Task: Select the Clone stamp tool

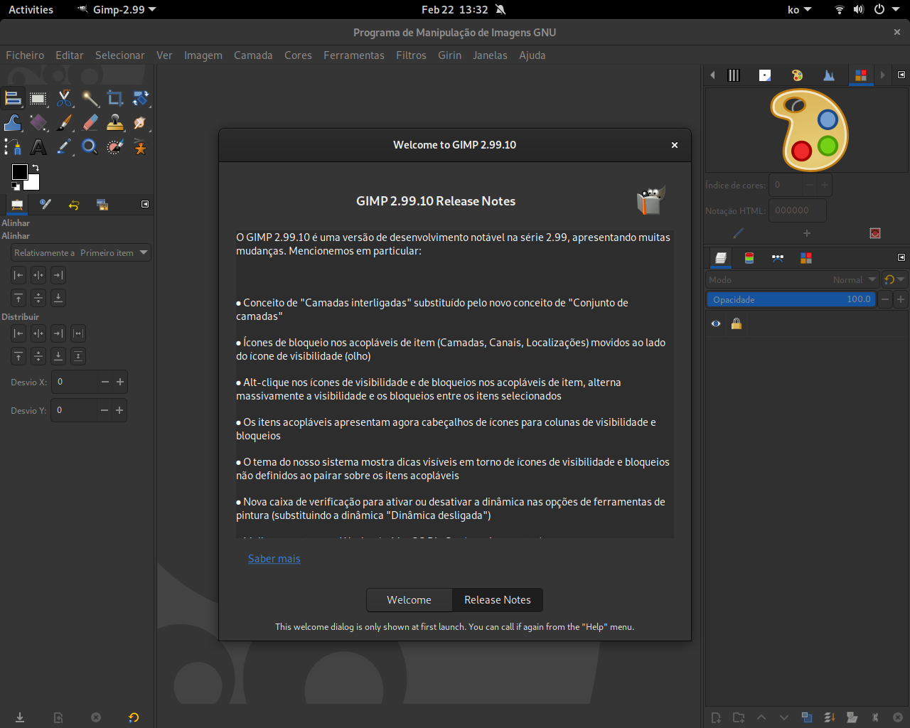Action: tap(115, 122)
